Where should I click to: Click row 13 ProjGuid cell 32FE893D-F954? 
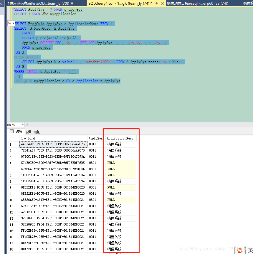pos(53,218)
